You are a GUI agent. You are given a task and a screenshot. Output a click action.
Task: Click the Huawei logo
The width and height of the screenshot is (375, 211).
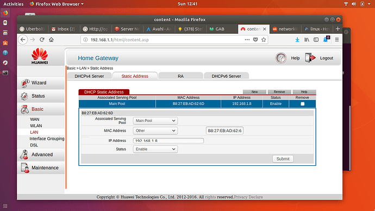point(40,56)
